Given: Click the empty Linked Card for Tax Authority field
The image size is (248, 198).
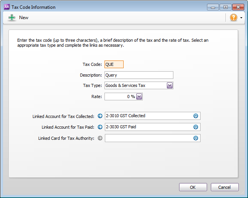Looking at the screenshot, I should (x=152, y=138).
